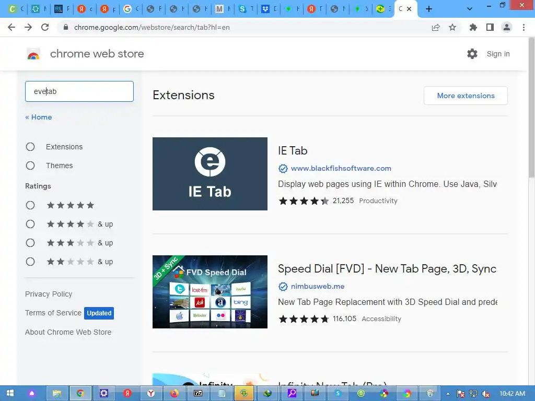Click the page vertical scrollbar thumb
This screenshot has width=535, height=401.
(x=531, y=108)
